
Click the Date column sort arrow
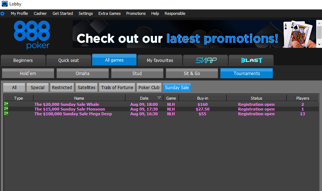[x=159, y=98]
